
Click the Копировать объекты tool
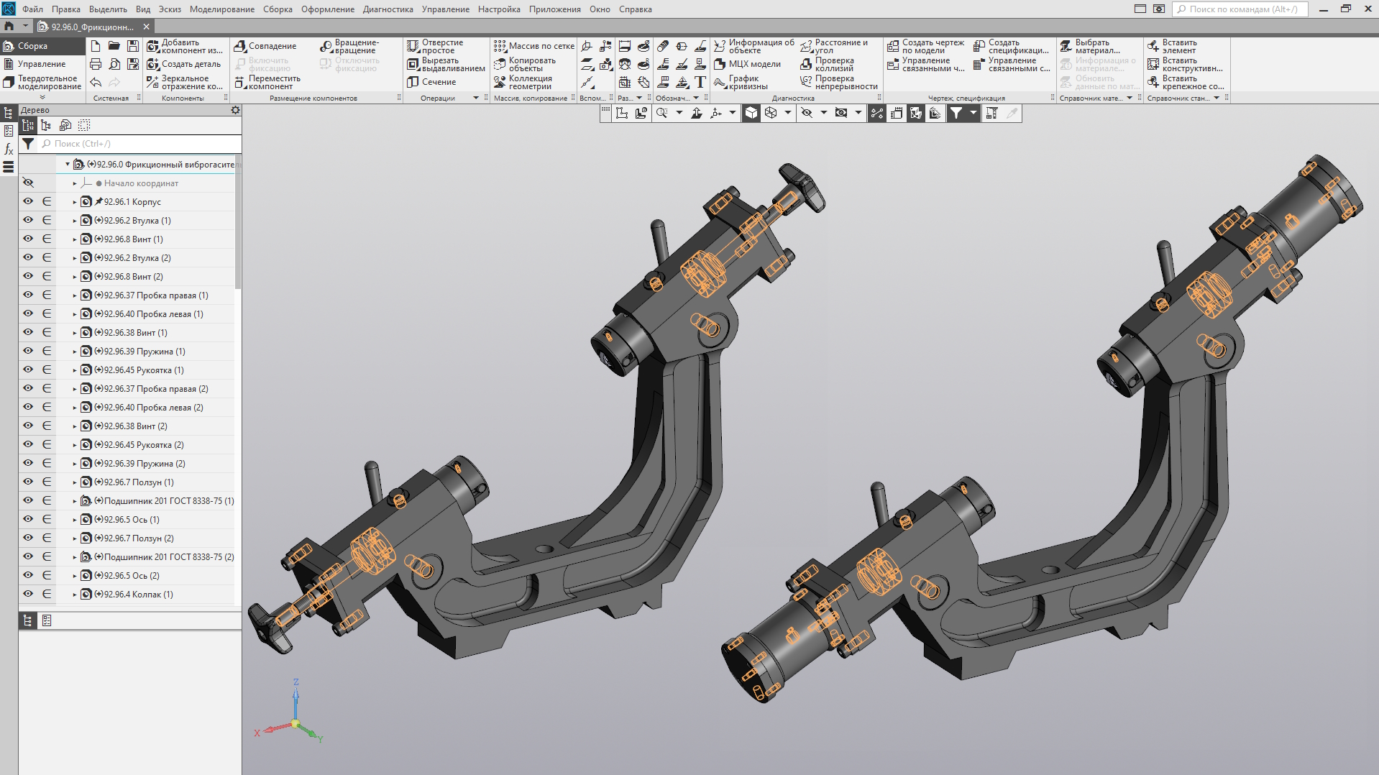[525, 64]
